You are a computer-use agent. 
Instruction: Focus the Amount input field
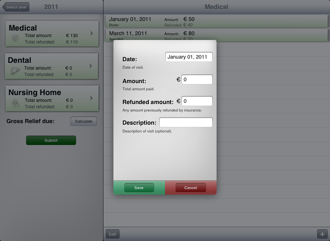[x=197, y=80]
